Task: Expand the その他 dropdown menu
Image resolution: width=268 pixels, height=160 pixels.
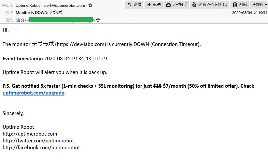Action: coord(259,5)
